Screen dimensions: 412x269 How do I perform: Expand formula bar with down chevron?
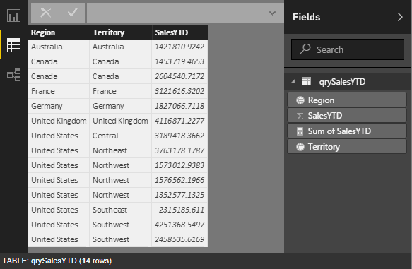pos(272,13)
